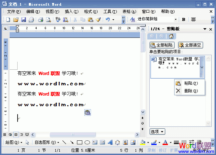The width and height of the screenshot is (216, 155).
Task: Toggle Bold formatting
Action: click(x=184, y=20)
